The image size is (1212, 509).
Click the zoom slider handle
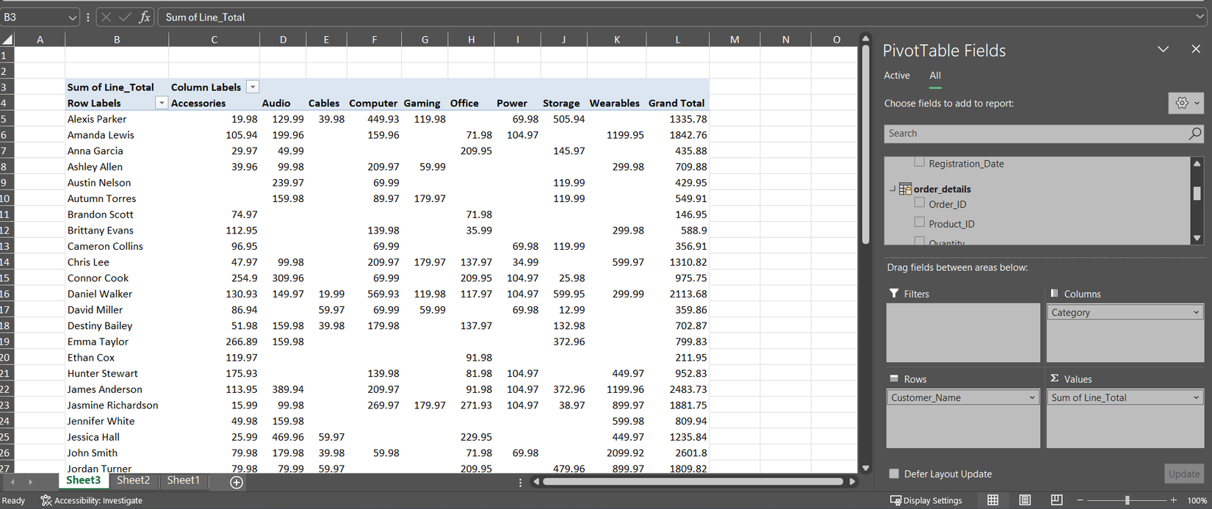pyautogui.click(x=1127, y=500)
